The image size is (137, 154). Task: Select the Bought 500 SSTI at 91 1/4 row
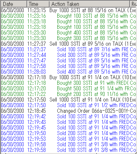click(x=68, y=88)
